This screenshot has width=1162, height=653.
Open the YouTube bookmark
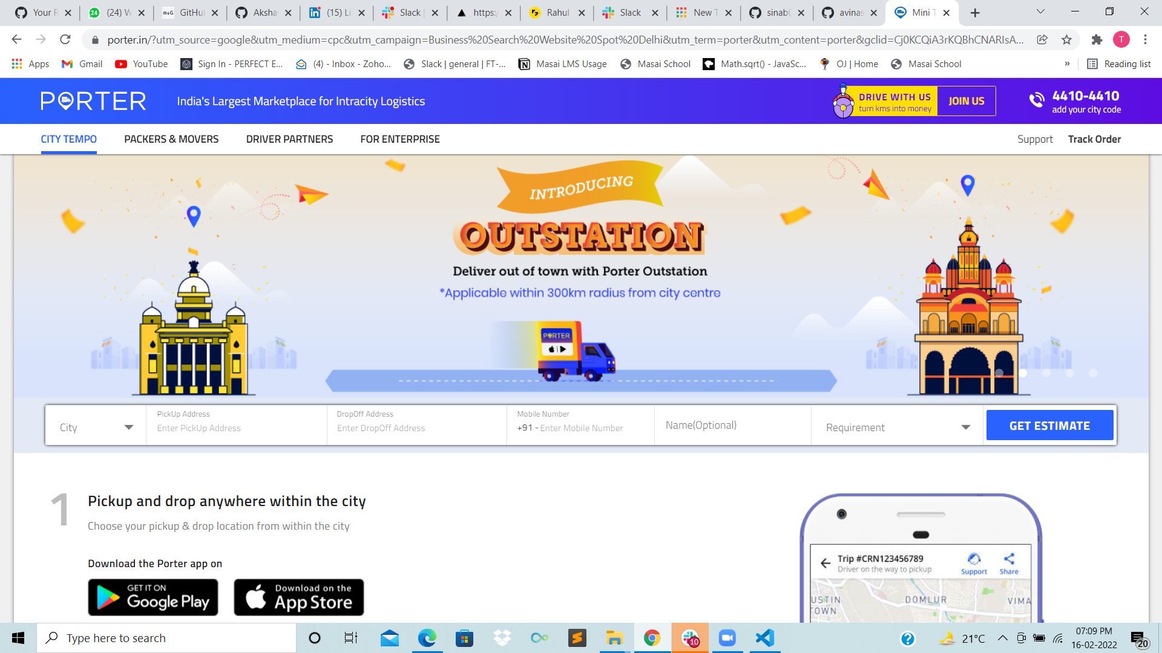[142, 63]
